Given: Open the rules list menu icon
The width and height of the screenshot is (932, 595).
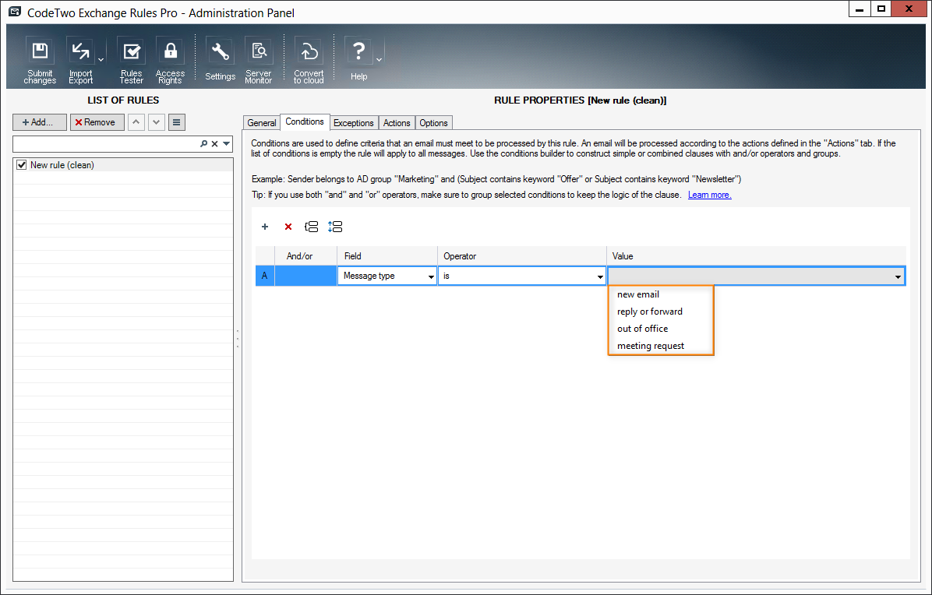Looking at the screenshot, I should click(x=177, y=122).
